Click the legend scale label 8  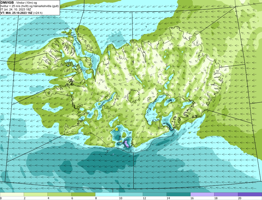point(96,198)
